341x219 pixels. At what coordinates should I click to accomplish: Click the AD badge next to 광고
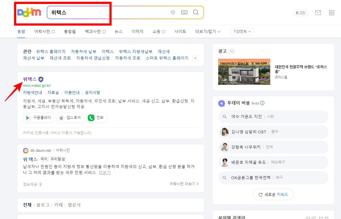pos(232,51)
